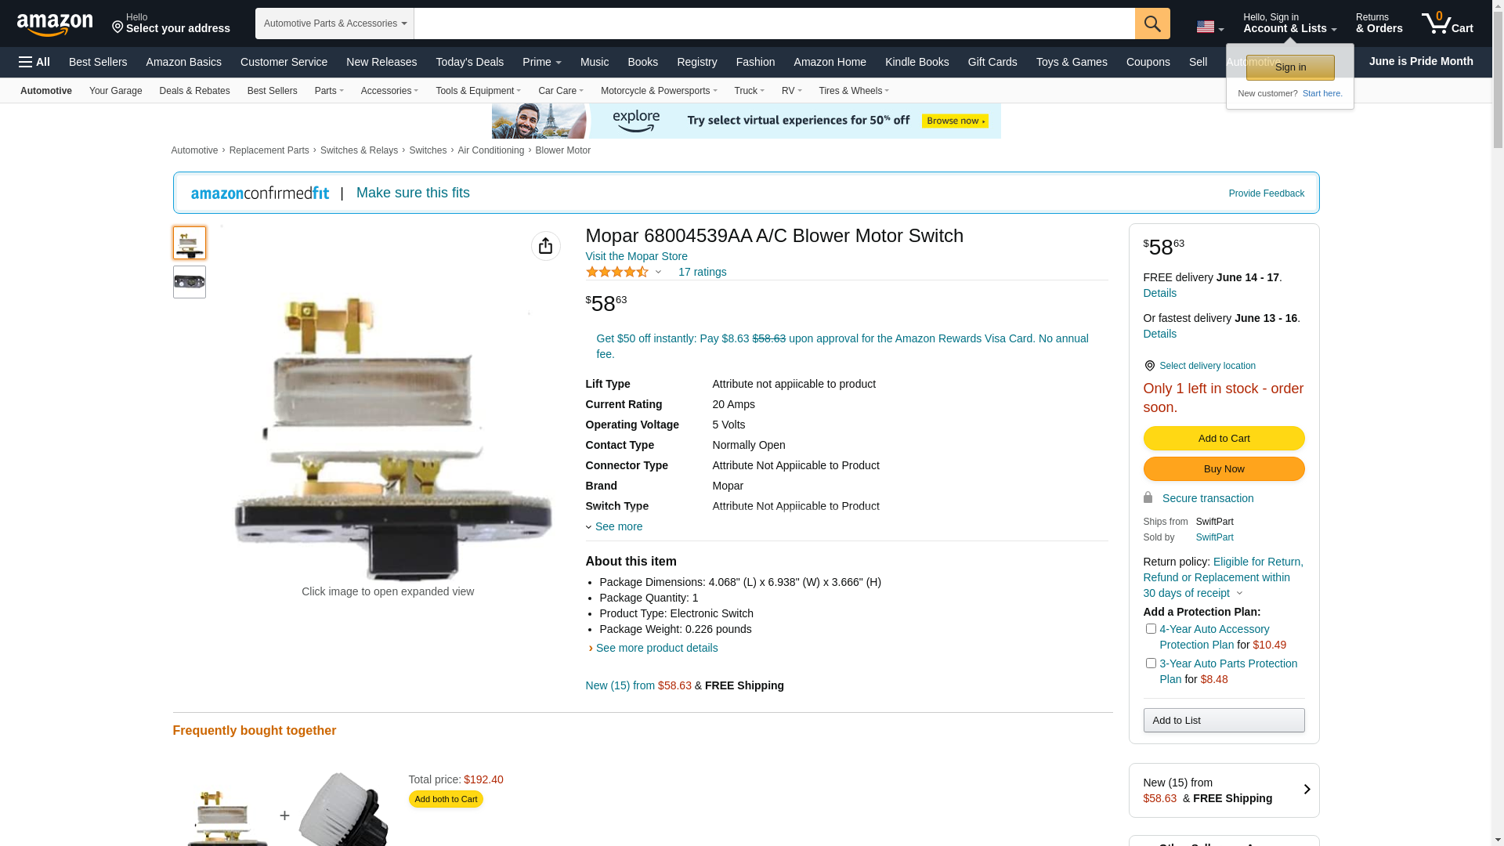The width and height of the screenshot is (1504, 846).
Task: Visit the Mopar Store link
Action: point(636,256)
